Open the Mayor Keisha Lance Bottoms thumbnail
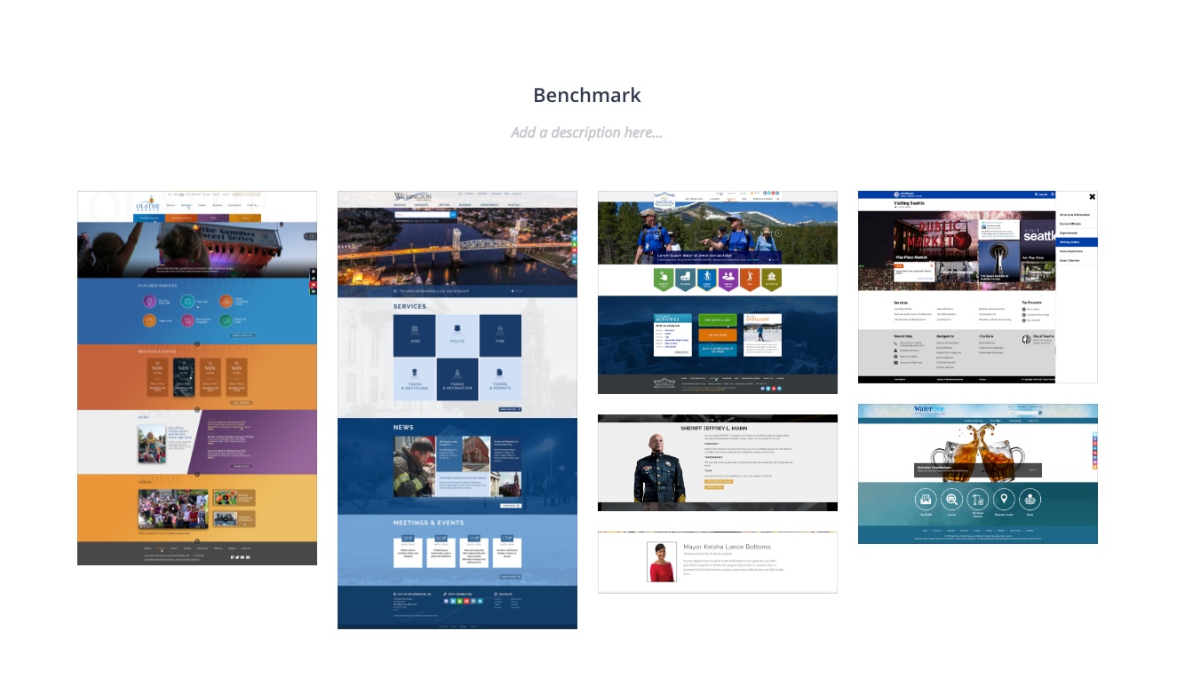The width and height of the screenshot is (1193, 694). tap(718, 563)
